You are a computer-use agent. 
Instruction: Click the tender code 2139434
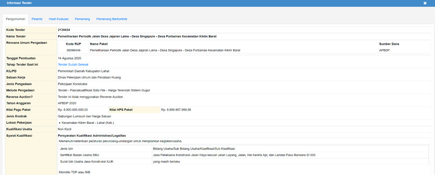64,30
